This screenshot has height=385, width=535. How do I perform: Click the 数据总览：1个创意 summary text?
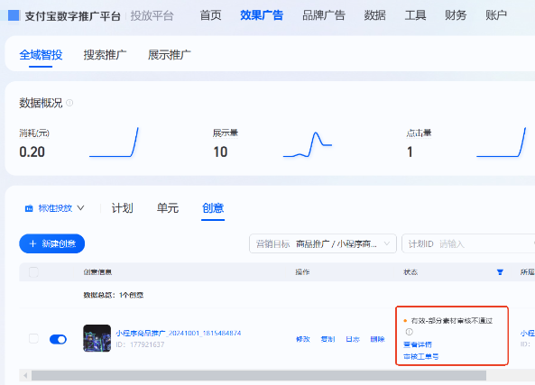[x=114, y=295]
